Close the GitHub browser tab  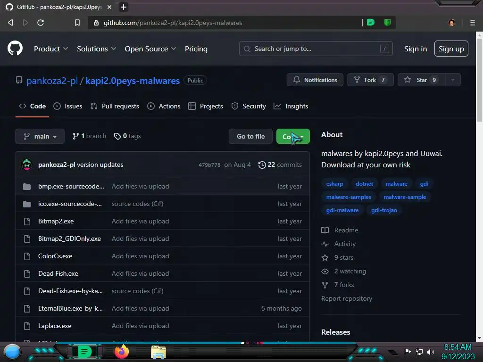point(109,7)
